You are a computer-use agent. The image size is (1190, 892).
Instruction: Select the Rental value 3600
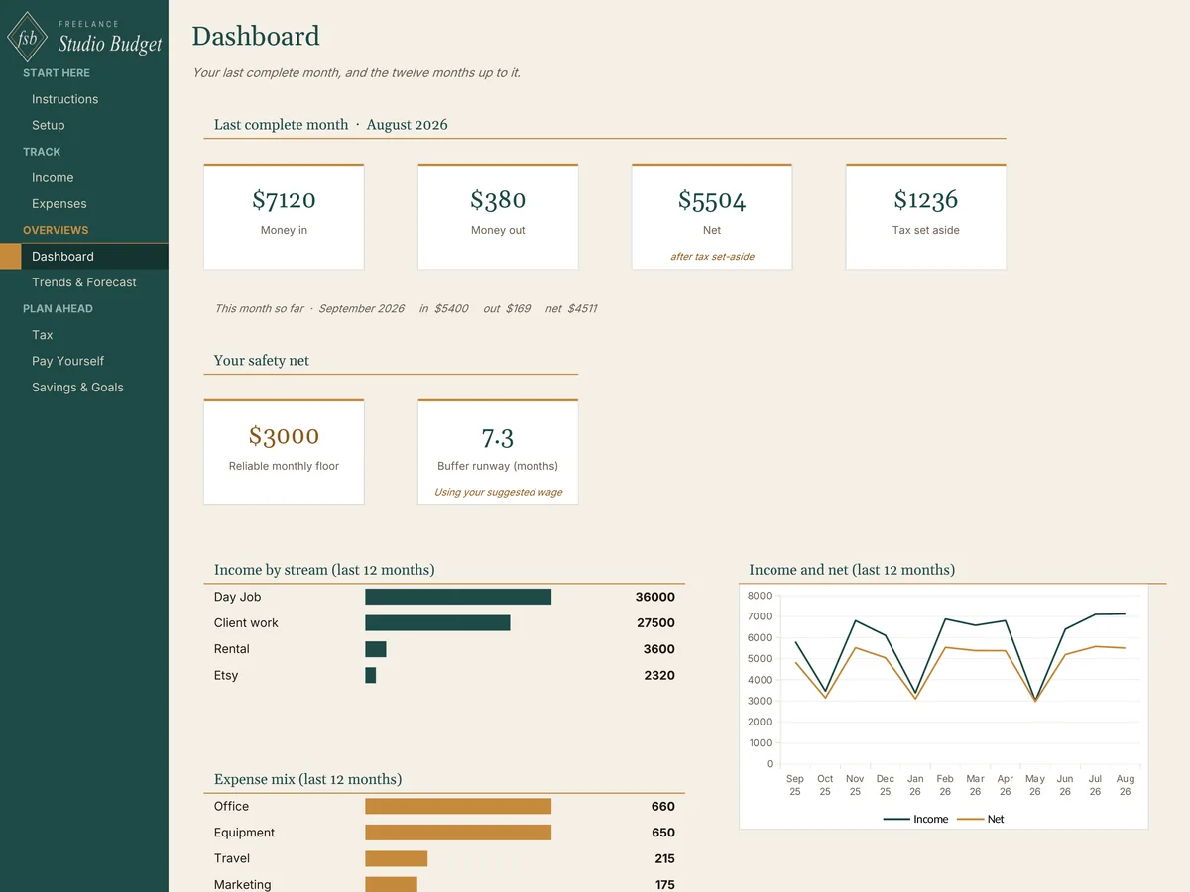pos(659,649)
